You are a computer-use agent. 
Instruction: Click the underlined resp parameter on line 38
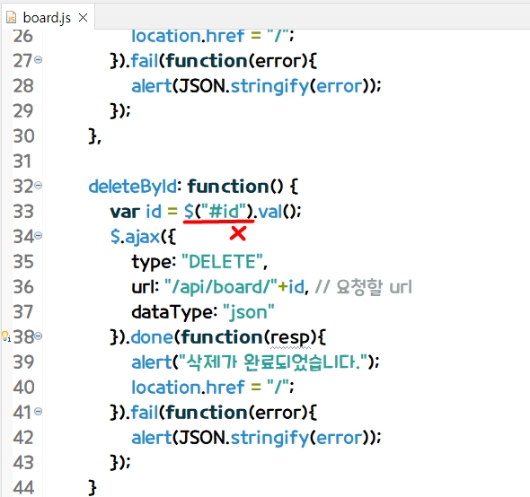pyautogui.click(x=290, y=337)
